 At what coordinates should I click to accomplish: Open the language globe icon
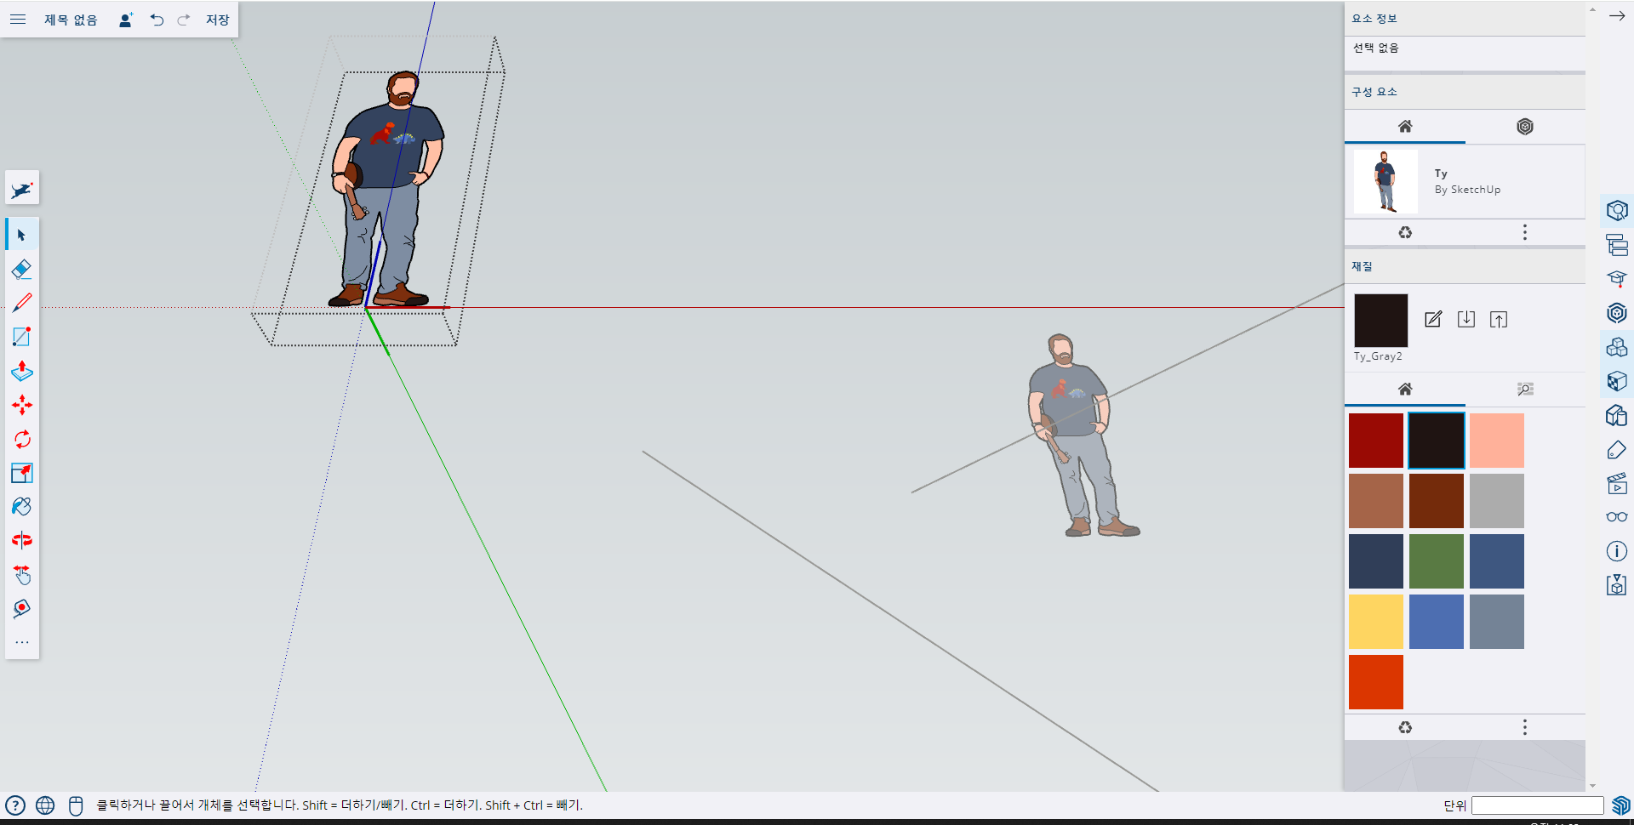[45, 805]
